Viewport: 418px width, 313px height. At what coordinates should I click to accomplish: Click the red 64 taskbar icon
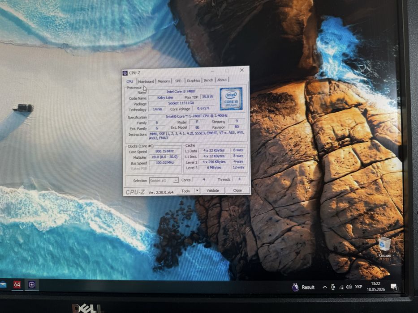pos(17,284)
